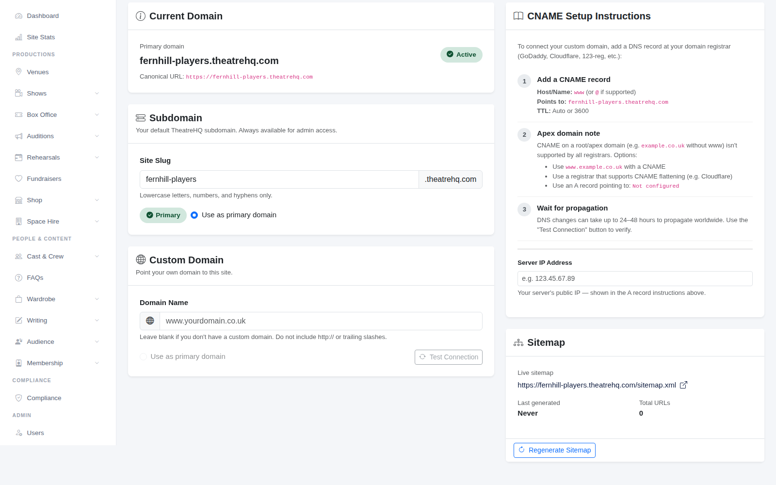Image resolution: width=776 pixels, height=485 pixels.
Task: Click the Users people-gear icon
Action: 18,433
